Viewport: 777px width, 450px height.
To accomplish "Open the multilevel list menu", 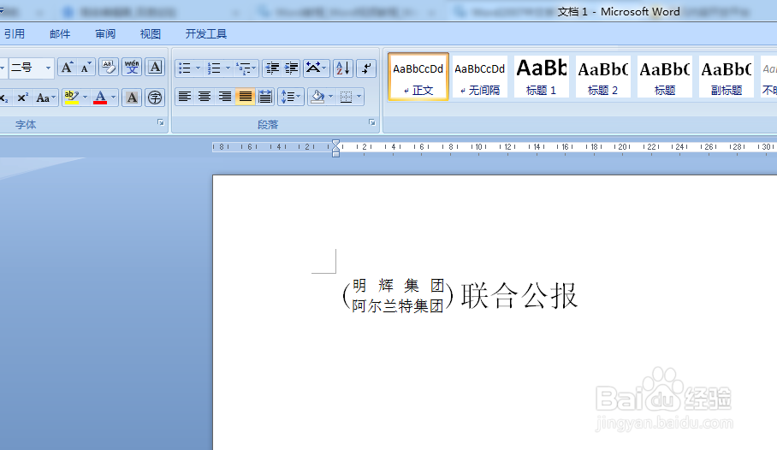I will pos(246,68).
